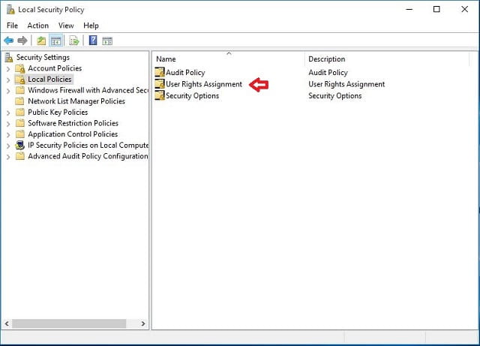Expand the Local Policies node
Image resolution: width=480 pixels, height=346 pixels.
click(8, 80)
